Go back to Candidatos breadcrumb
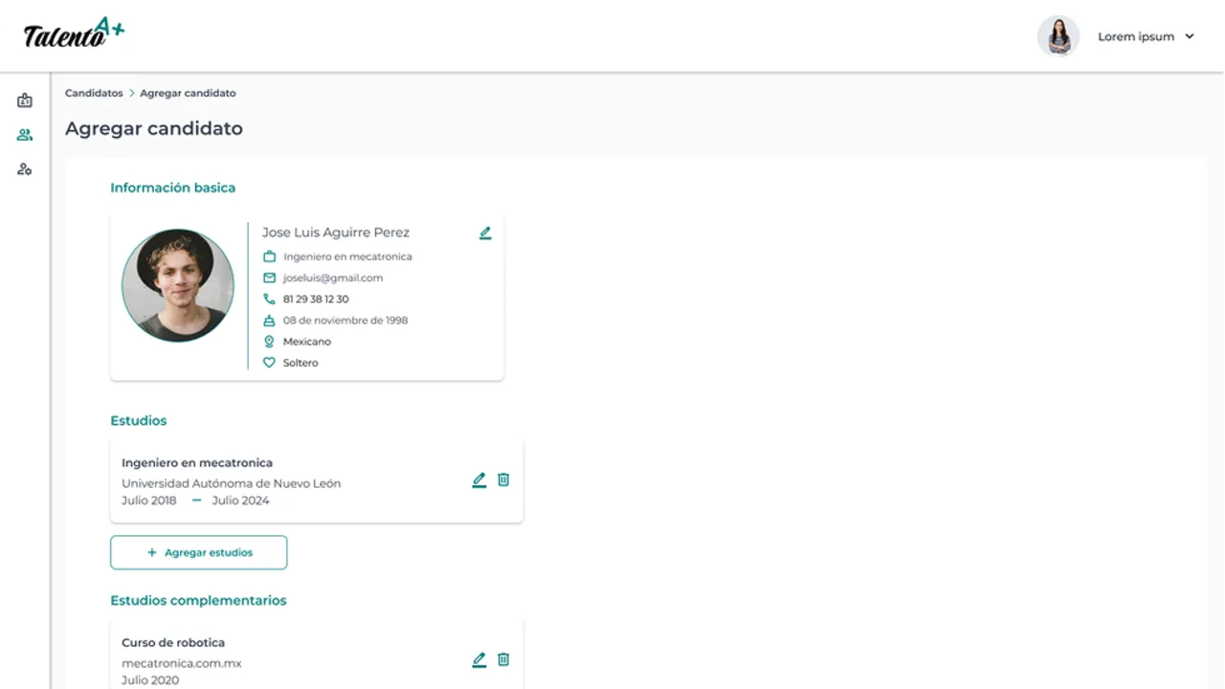The width and height of the screenshot is (1225, 689). [94, 93]
